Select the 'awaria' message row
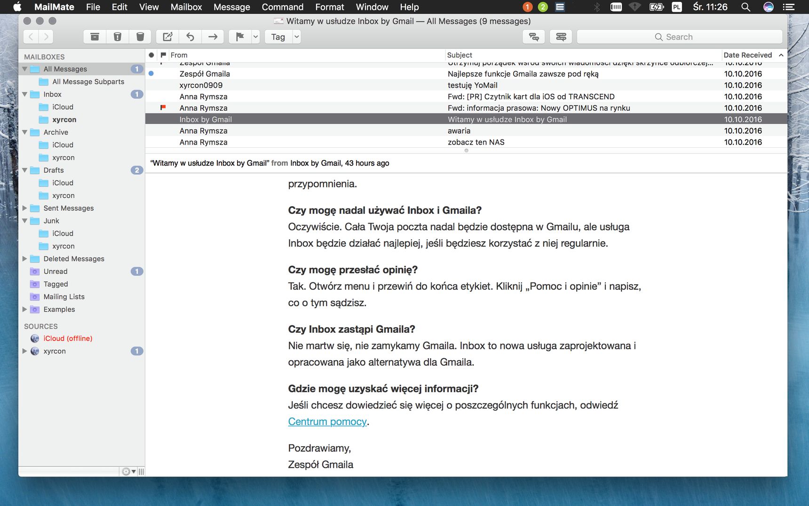 click(466, 131)
